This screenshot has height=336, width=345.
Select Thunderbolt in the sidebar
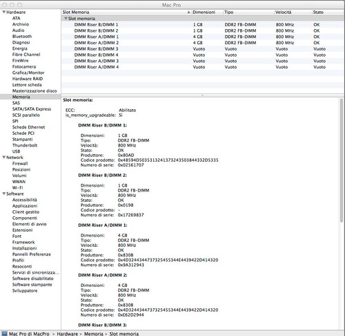(x=25, y=145)
